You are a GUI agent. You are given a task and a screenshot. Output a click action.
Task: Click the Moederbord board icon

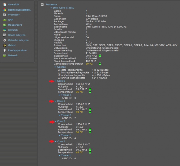tap(5, 25)
